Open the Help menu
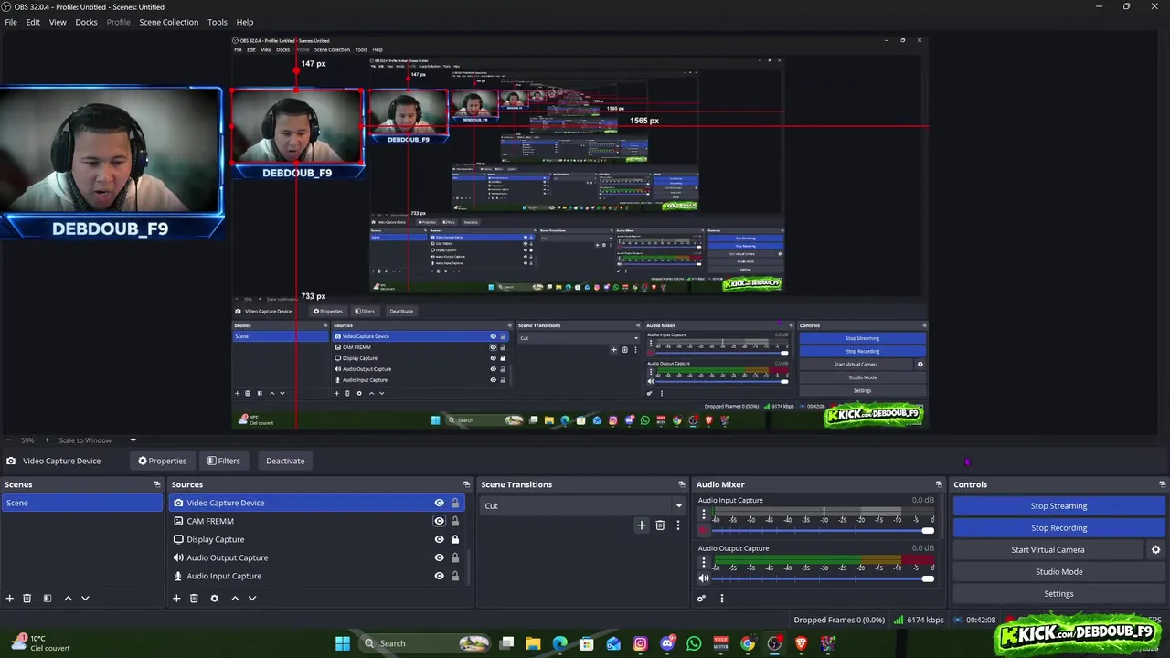 [245, 22]
